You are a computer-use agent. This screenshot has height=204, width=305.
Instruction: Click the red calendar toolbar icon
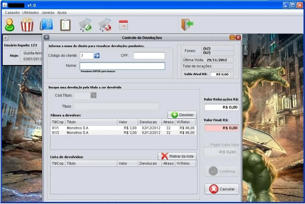[123, 25]
